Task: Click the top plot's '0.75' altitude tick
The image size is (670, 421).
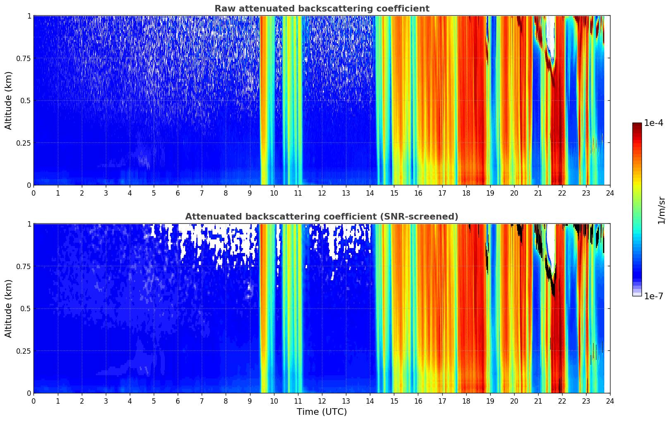Action: (24, 58)
